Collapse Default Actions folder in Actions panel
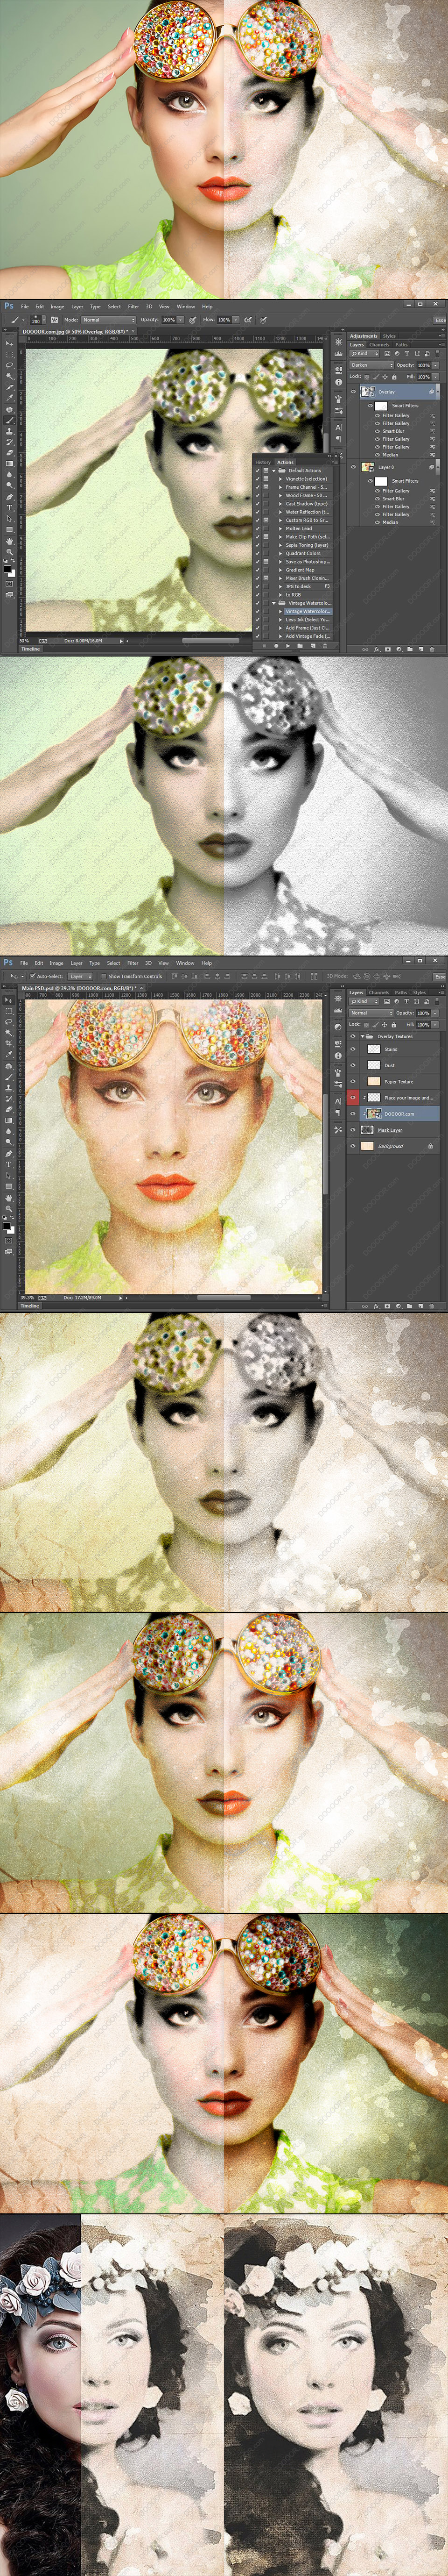Screen dimensions: 448x2576 (x=275, y=471)
